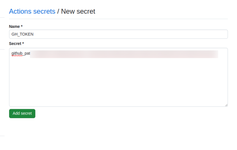
Task: Click the red-underlined word github
Action: 17,54
